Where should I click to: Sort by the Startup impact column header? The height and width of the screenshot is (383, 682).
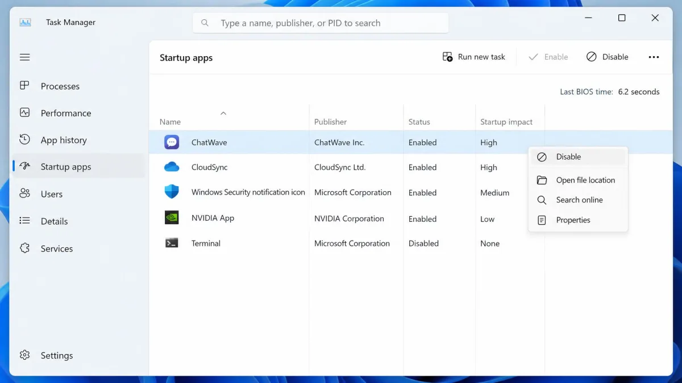(x=506, y=122)
